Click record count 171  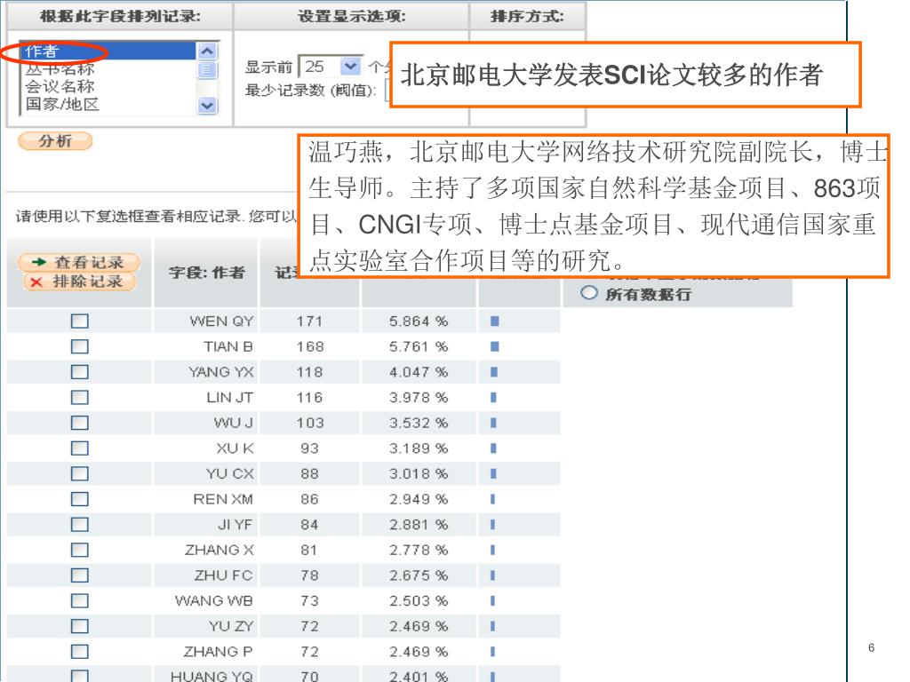[x=309, y=321]
